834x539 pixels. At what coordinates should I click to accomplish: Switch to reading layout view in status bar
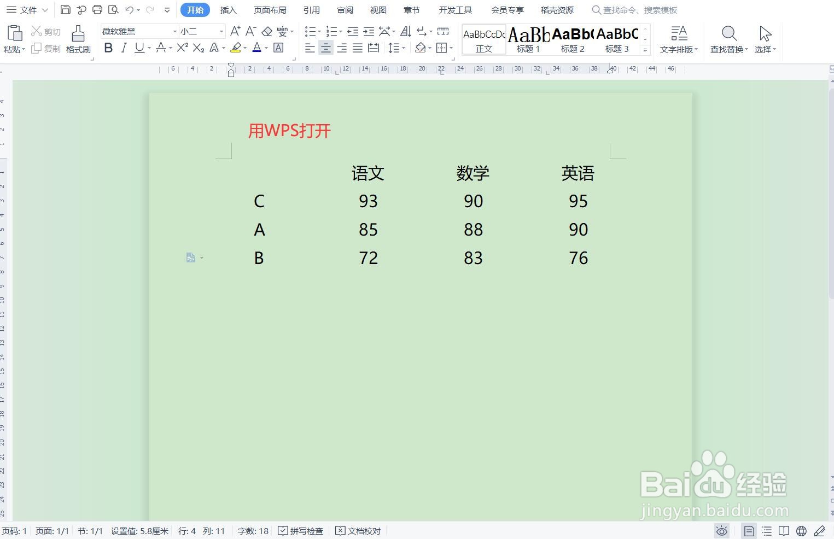(784, 531)
